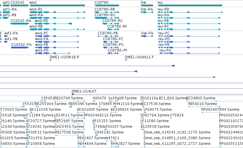Open transcript wnd-RC

[x=36, y=9]
